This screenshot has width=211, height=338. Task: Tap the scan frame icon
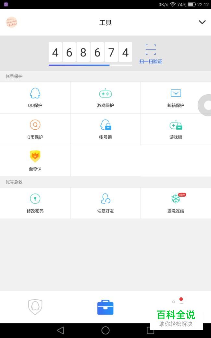coord(151,49)
